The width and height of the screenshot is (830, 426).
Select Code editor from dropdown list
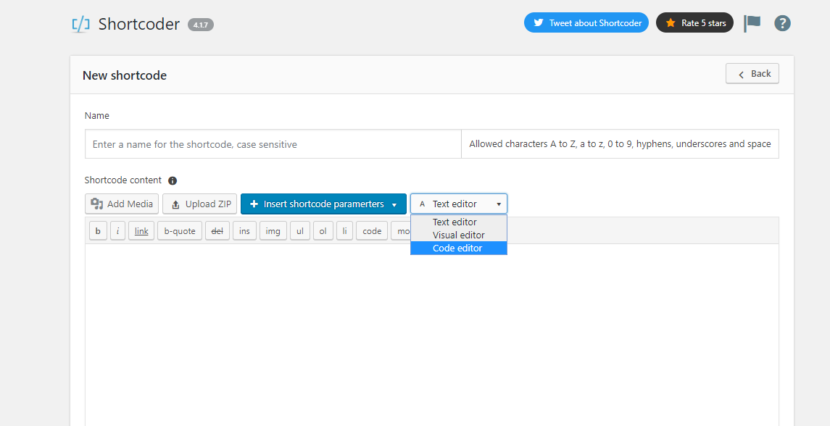458,248
